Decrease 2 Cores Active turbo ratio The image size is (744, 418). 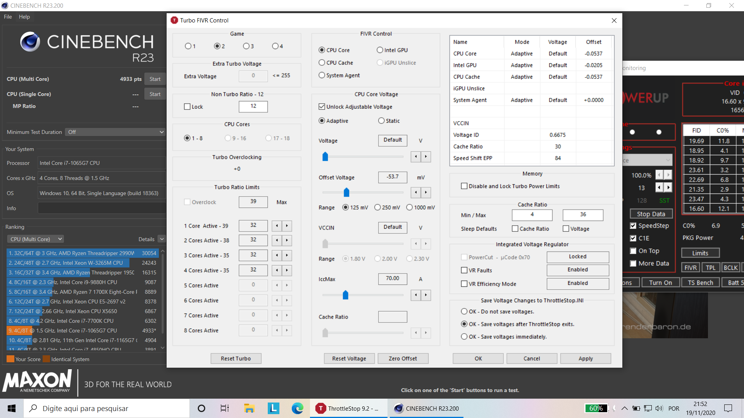(277, 240)
